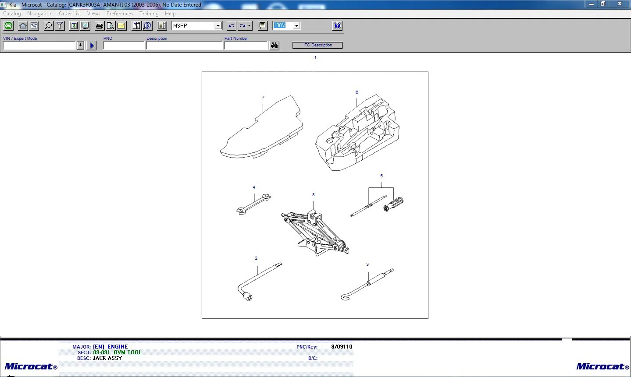Open print preview icon
The width and height of the screenshot is (631, 377).
(111, 26)
